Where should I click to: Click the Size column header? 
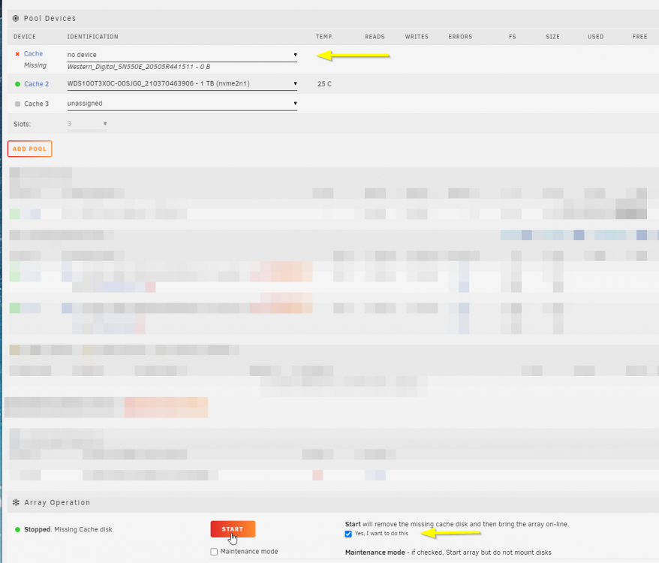(x=552, y=37)
